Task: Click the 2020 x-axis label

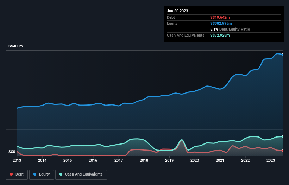Action: pyautogui.click(x=195, y=160)
